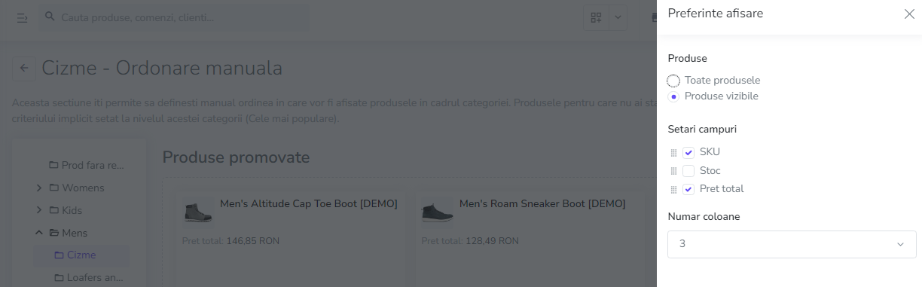Click the back arrow beside Cizme title

point(24,69)
